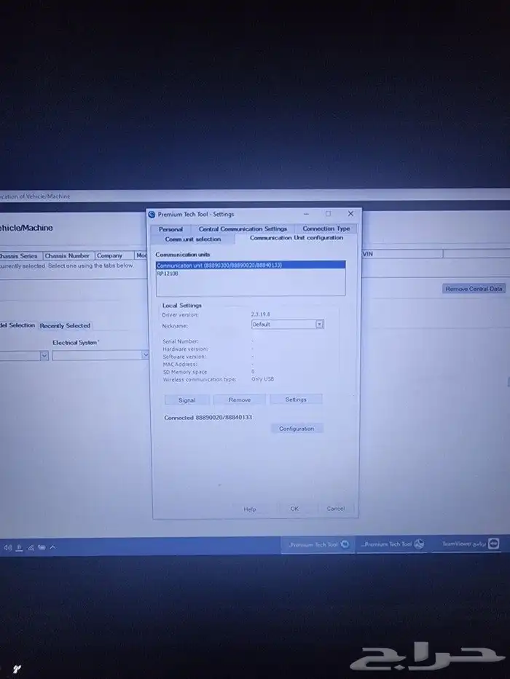Image resolution: width=510 pixels, height=679 pixels.
Task: Click the volume tray icon
Action: click(8, 548)
